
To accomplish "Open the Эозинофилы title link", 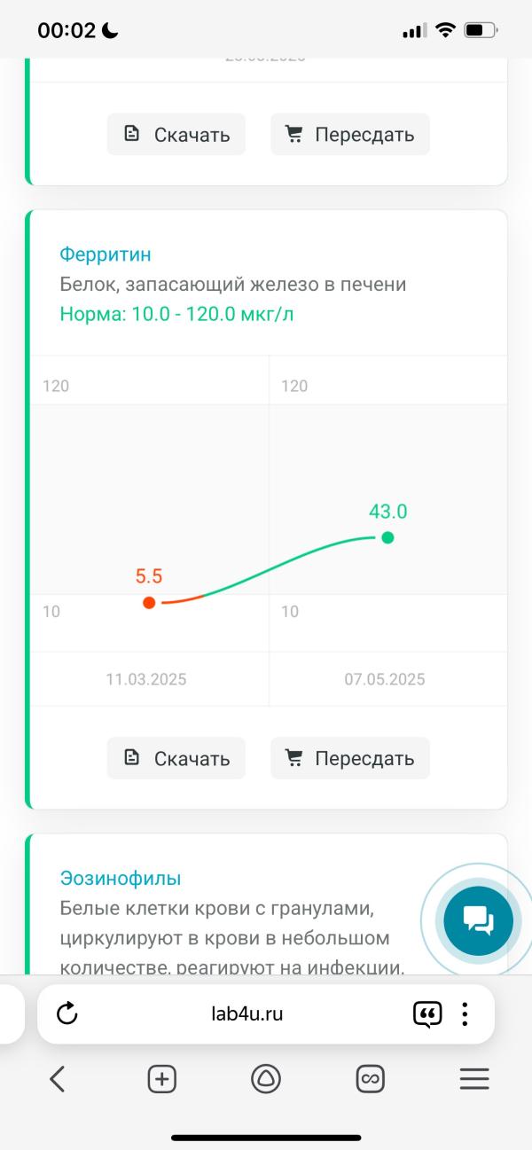I will pos(121,879).
